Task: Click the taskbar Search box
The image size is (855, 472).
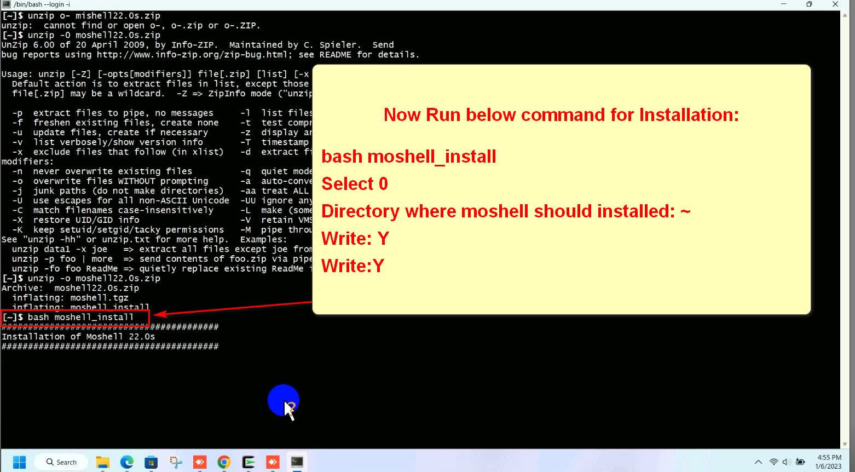Action: click(61, 462)
